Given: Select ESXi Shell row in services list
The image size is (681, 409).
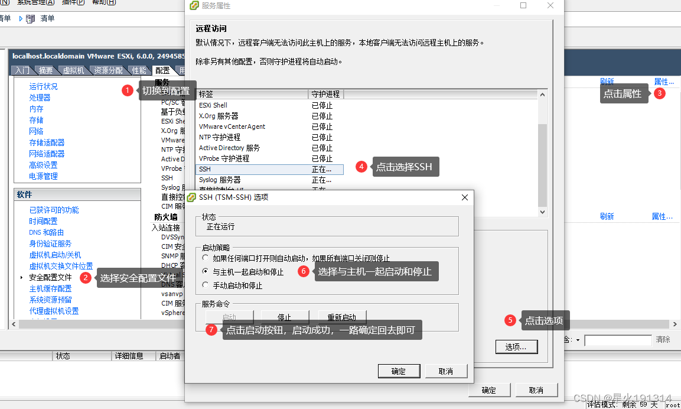Looking at the screenshot, I should (270, 105).
